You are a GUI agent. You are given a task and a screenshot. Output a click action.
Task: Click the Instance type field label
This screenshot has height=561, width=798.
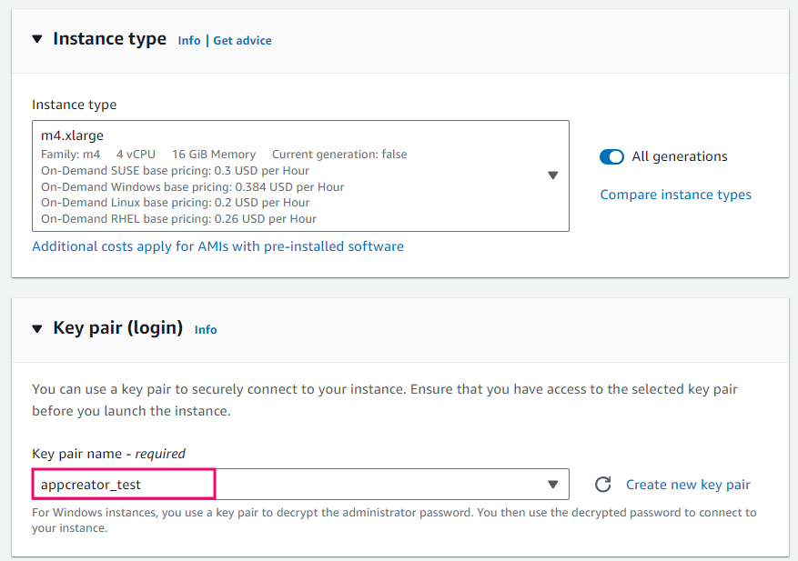(75, 105)
